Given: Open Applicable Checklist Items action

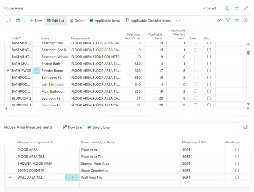Looking at the screenshot, I should tap(148, 20).
